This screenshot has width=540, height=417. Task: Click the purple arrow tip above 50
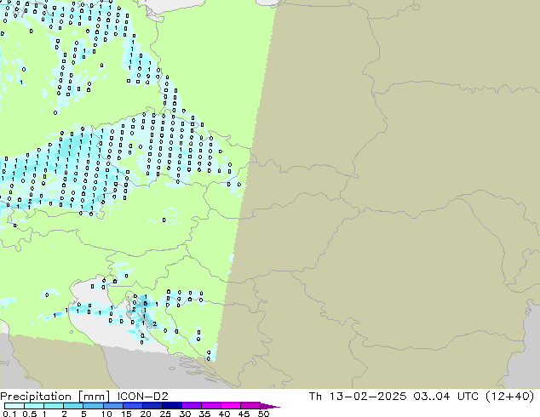270,406
